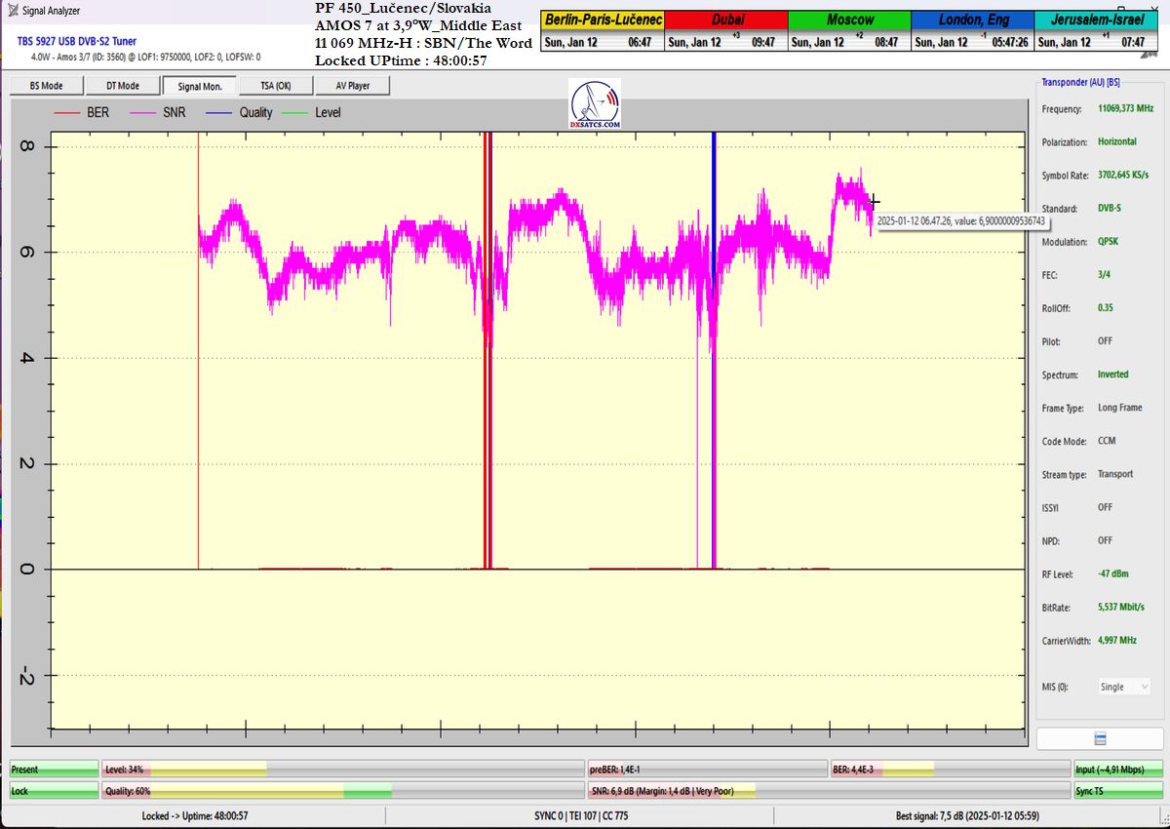Click the DXSATCS.COM satellite dish logo
The image size is (1170, 829).
[595, 105]
